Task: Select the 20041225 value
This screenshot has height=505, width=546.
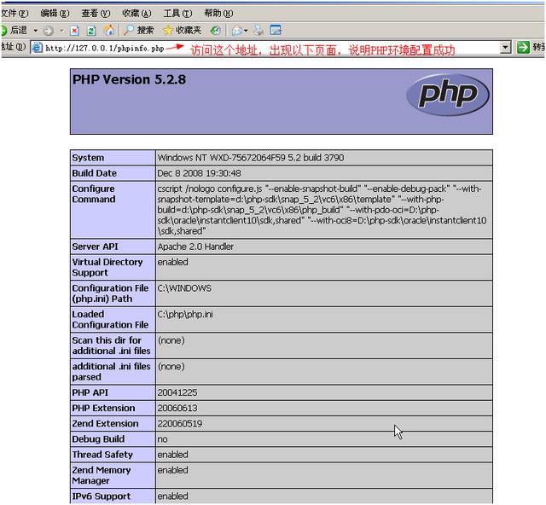Action: coord(177,392)
